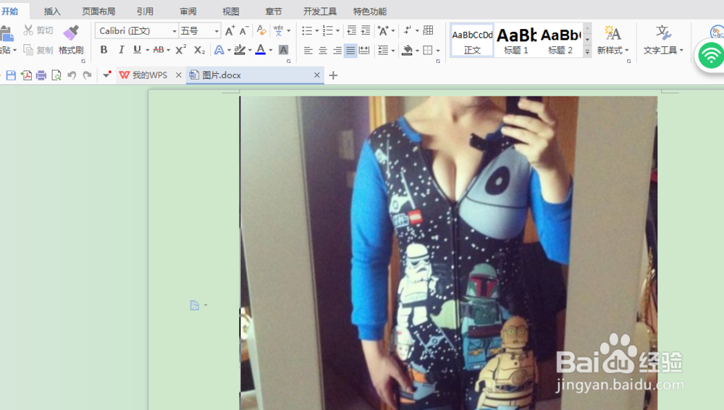Justify text alignment
This screenshot has height=410, width=724.
[x=350, y=51]
